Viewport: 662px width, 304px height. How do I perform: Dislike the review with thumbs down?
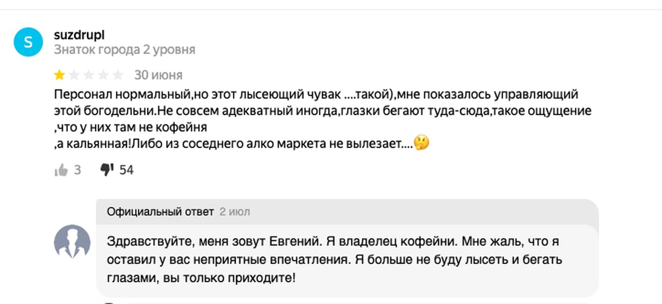(x=106, y=170)
